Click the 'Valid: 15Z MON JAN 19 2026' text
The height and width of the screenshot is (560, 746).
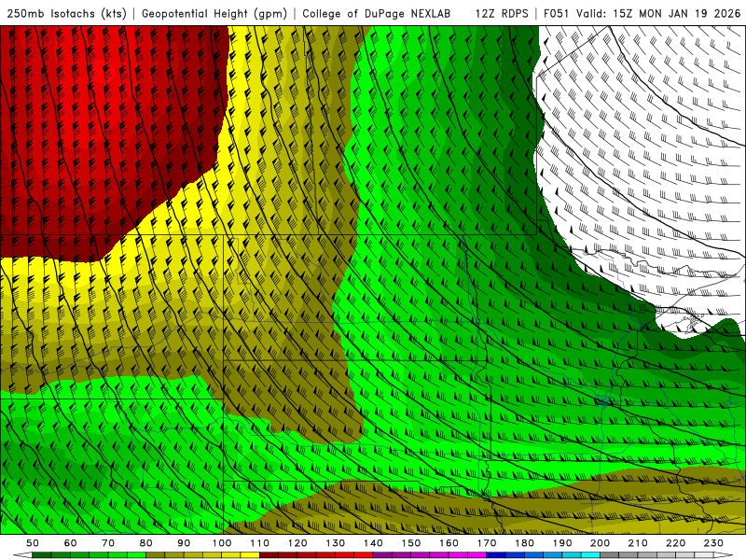click(x=658, y=13)
